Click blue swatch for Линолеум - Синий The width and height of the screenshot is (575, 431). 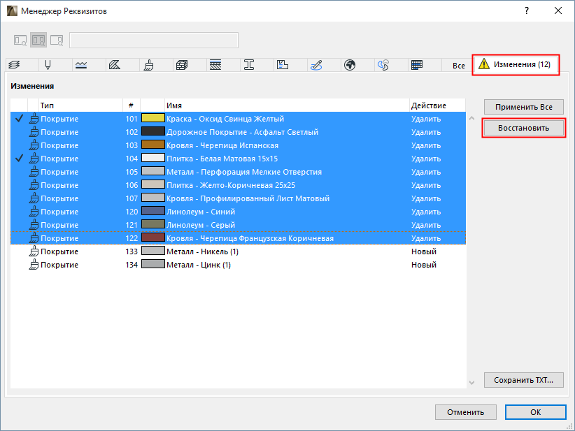tap(153, 211)
